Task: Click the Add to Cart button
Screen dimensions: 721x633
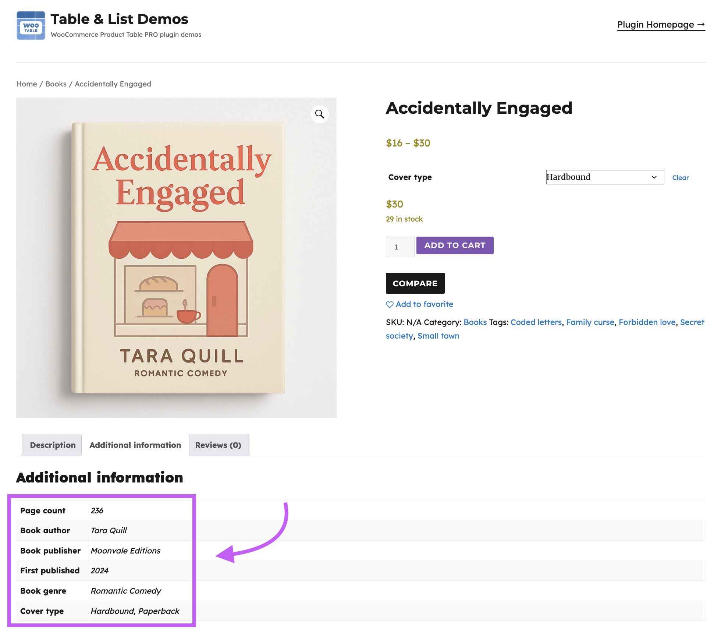Action: pos(455,245)
